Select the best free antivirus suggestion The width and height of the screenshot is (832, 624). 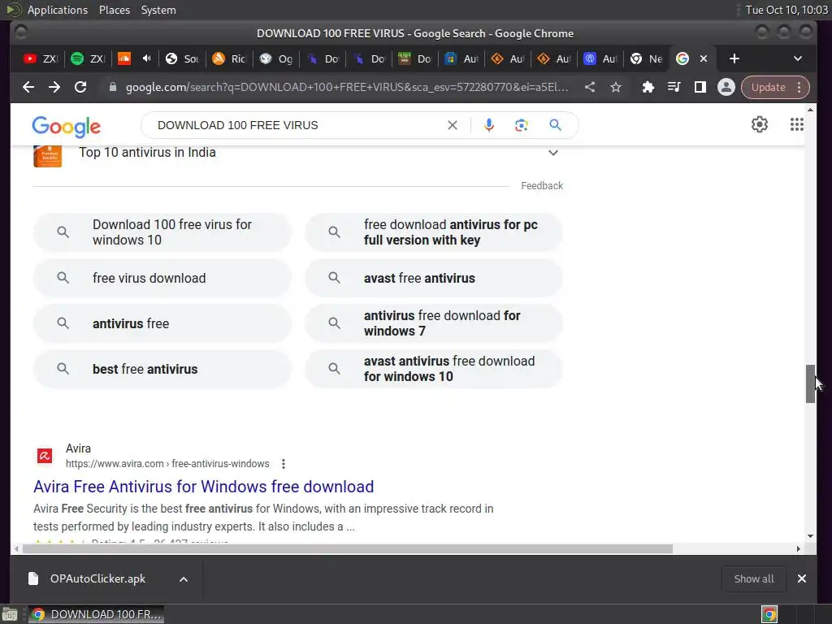tap(162, 369)
